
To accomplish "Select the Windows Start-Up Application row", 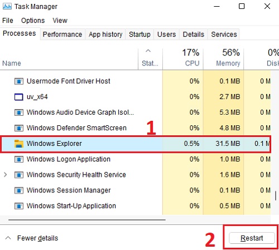I will [x=136, y=206].
